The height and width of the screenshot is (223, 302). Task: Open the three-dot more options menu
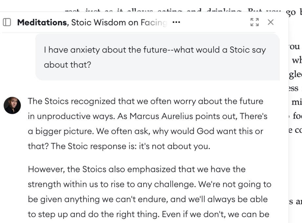pyautogui.click(x=176, y=22)
